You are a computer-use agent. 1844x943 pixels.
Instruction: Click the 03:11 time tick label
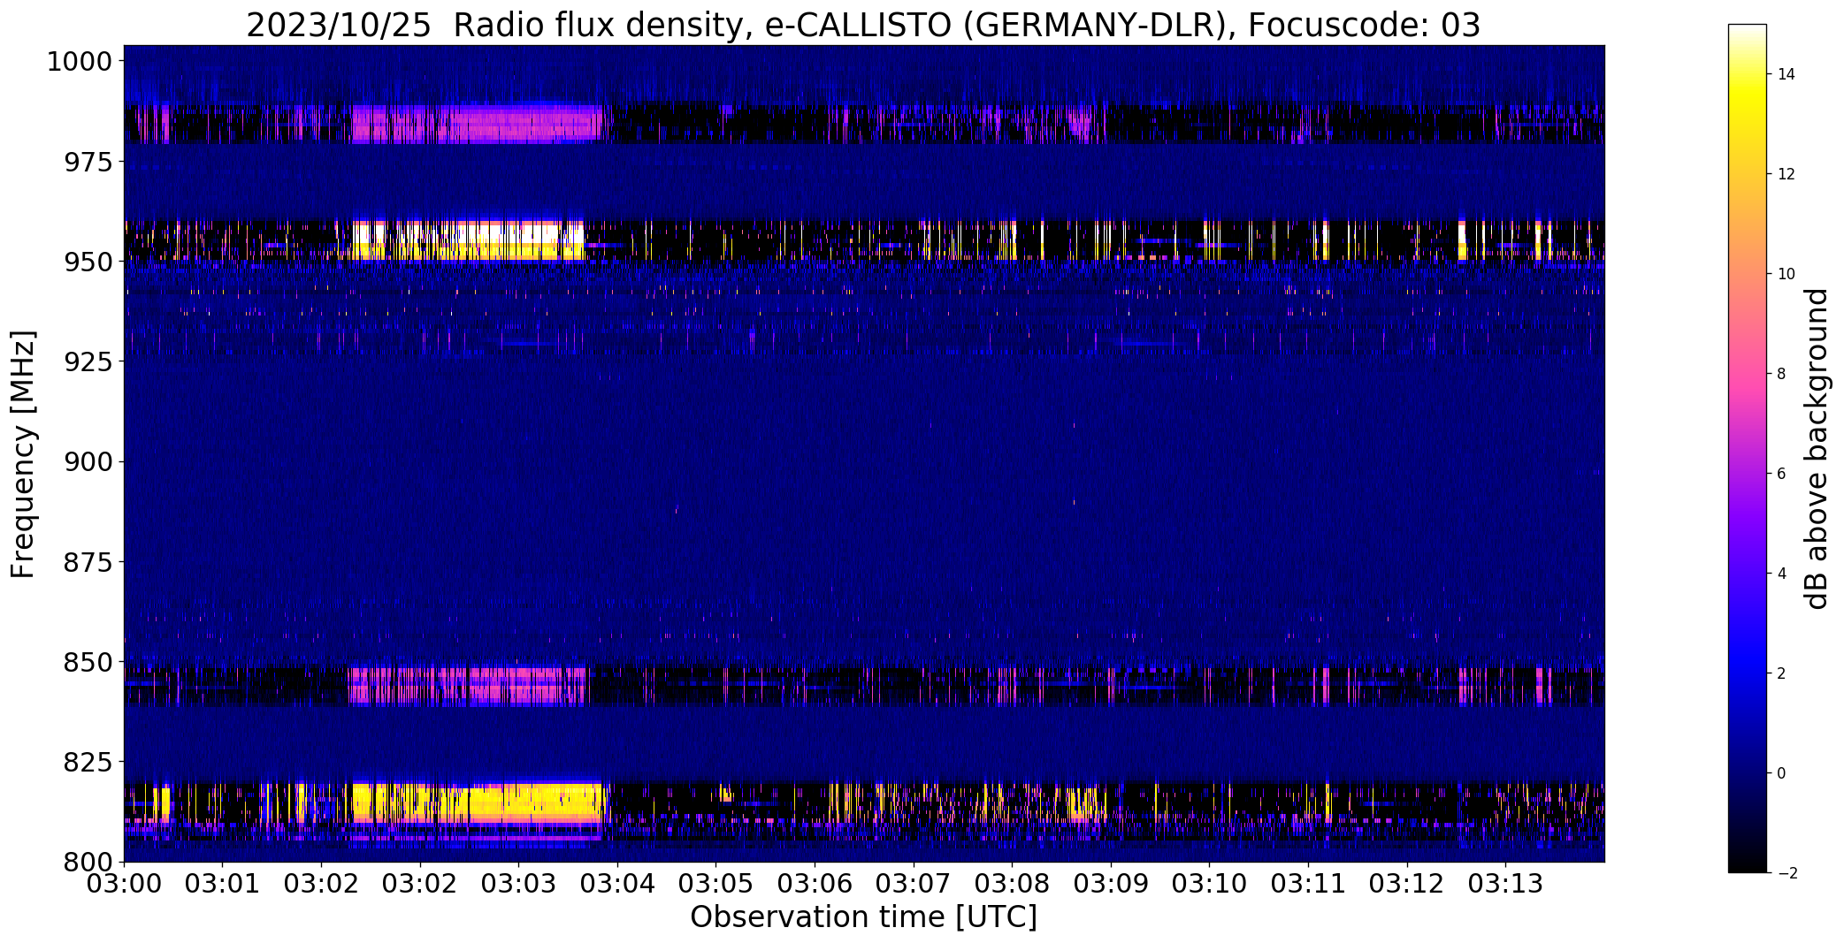1308,883
